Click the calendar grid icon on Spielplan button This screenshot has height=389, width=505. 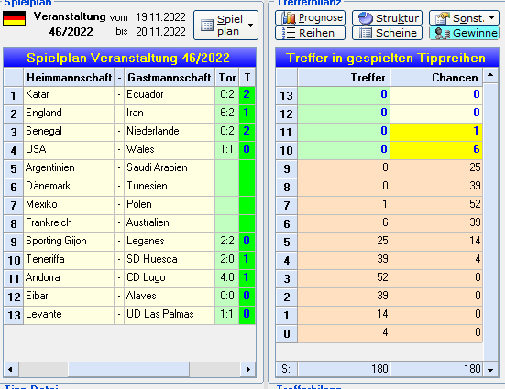point(207,25)
